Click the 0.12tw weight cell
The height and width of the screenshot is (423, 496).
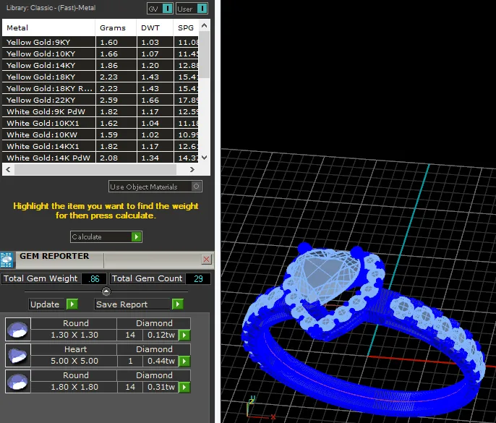(161, 335)
